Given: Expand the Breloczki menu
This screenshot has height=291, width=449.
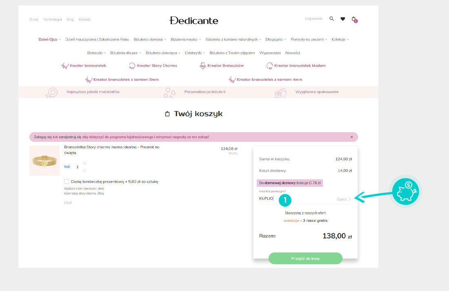Looking at the screenshot, I should [96, 53].
